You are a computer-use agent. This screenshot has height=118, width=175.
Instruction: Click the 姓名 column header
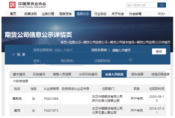(17, 89)
